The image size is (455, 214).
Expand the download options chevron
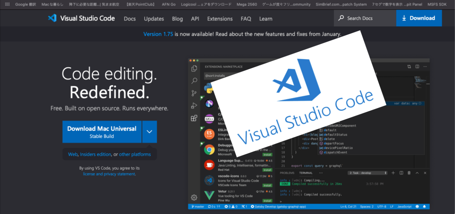(x=150, y=132)
